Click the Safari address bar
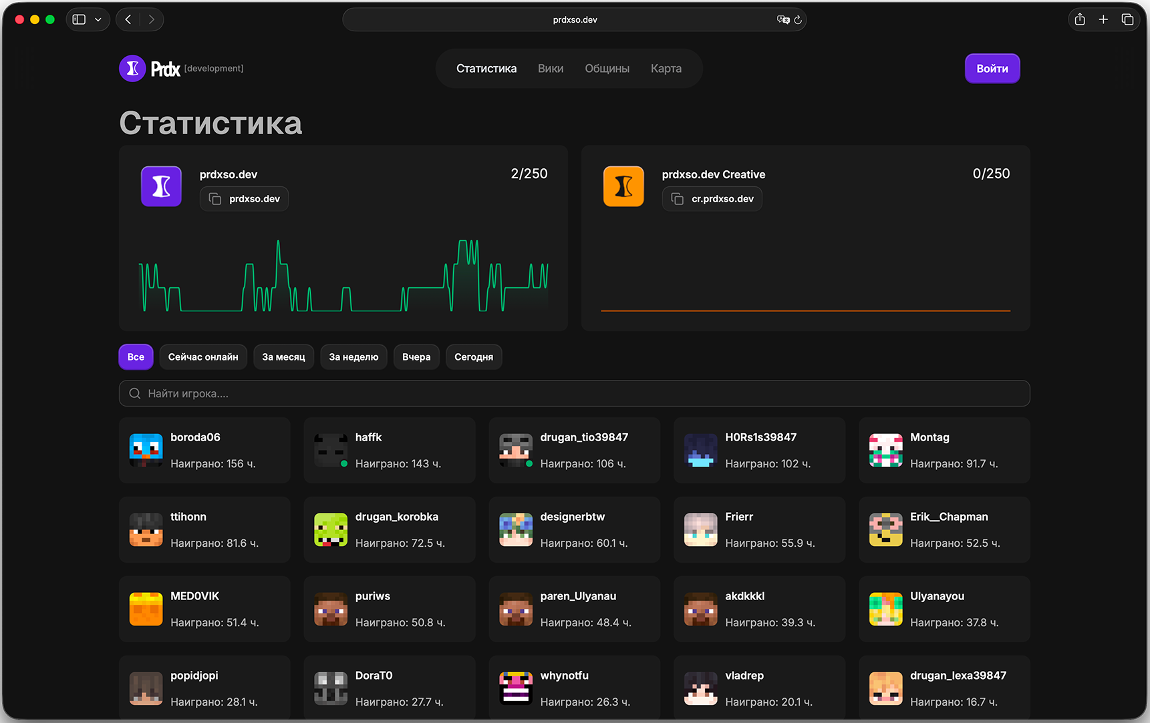 [x=574, y=19]
